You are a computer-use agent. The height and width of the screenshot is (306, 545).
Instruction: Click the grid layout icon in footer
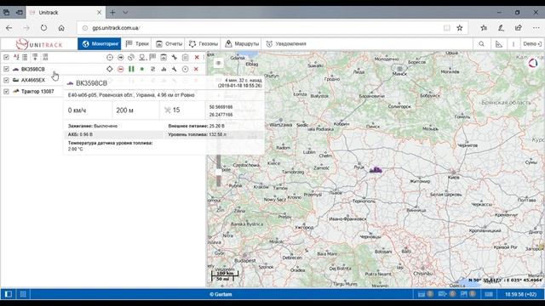click(23, 294)
